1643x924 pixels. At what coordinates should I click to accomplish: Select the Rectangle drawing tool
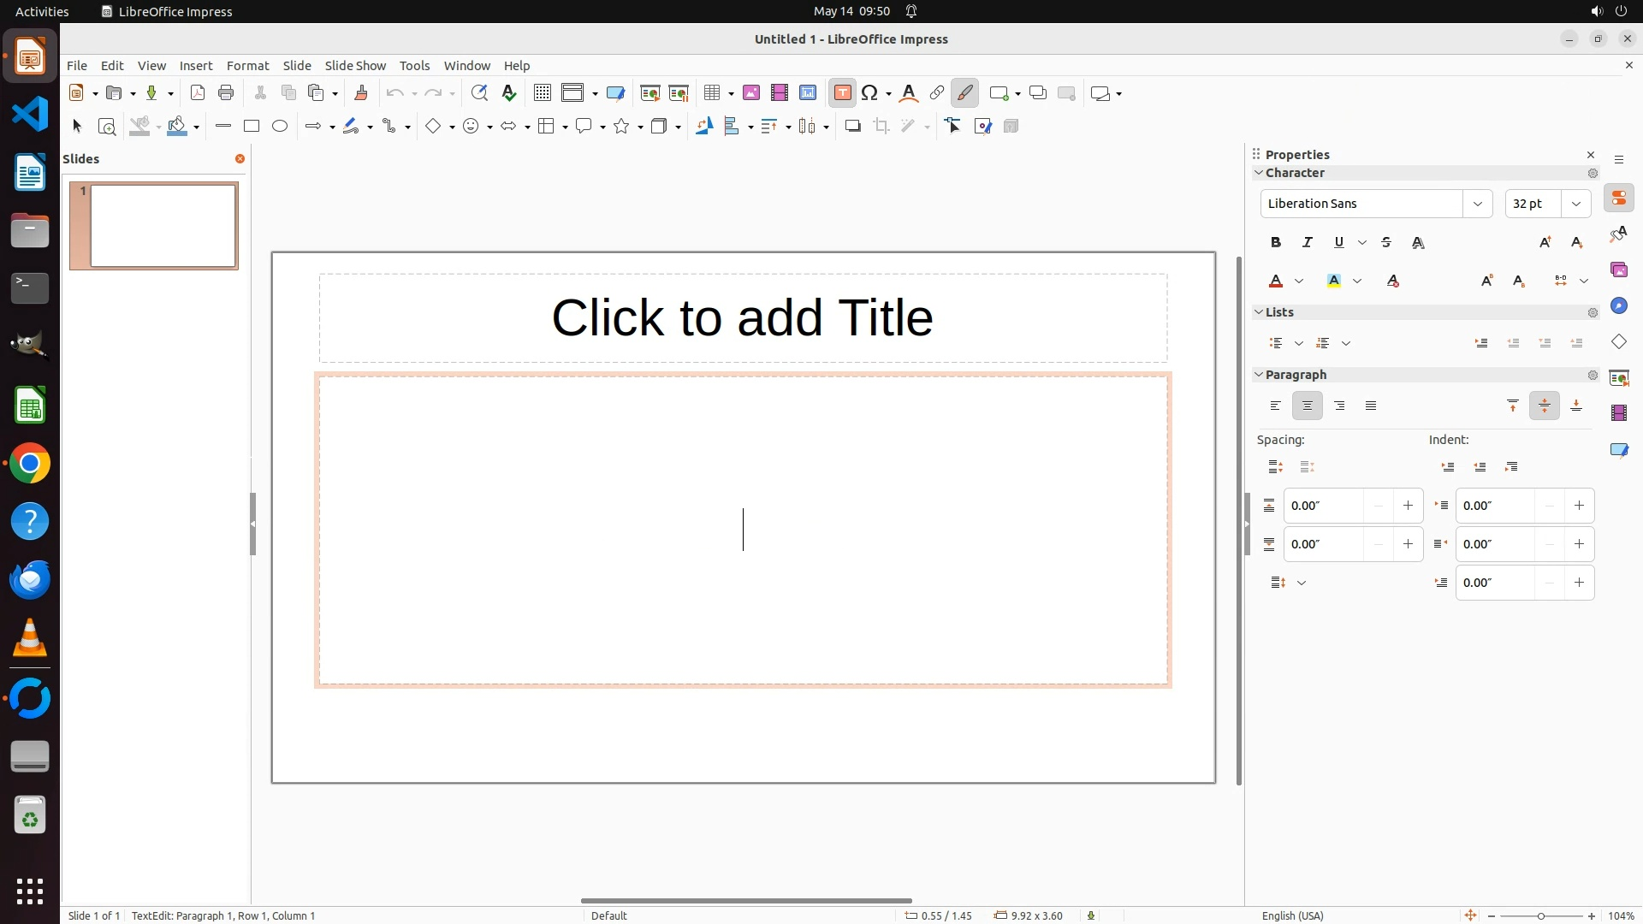click(251, 127)
